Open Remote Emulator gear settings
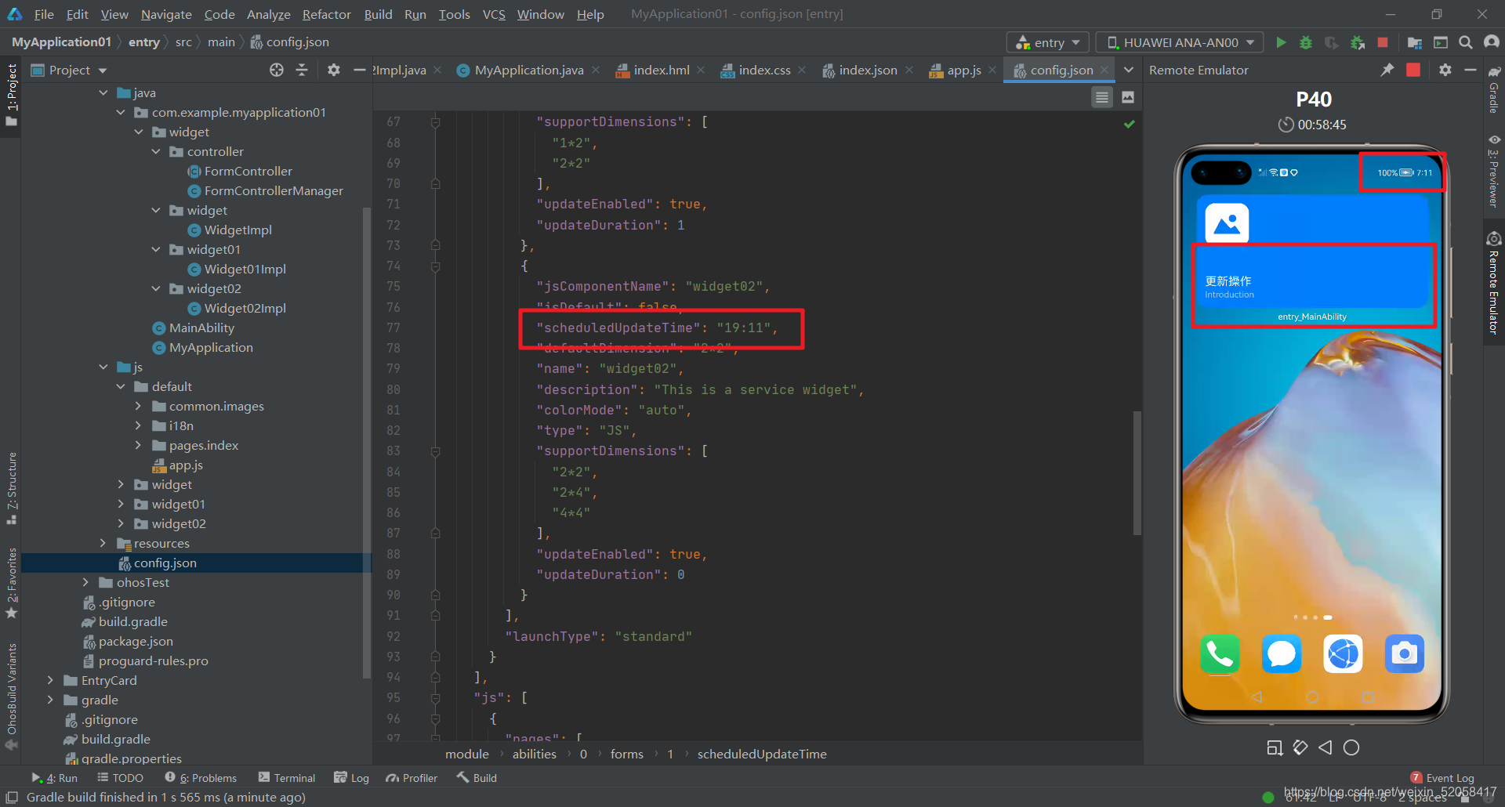The width and height of the screenshot is (1505, 807). click(x=1445, y=70)
